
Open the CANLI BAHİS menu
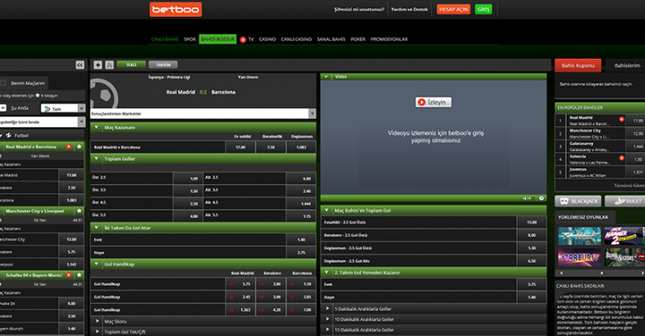pos(165,39)
